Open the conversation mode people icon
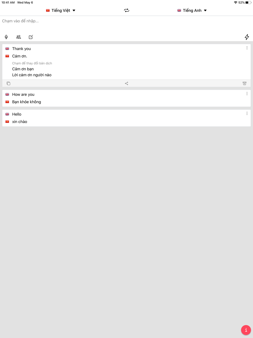 tap(18, 37)
